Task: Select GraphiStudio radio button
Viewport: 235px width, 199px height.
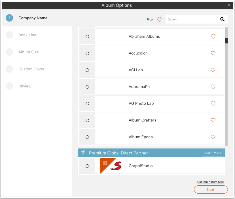Action: click(87, 166)
